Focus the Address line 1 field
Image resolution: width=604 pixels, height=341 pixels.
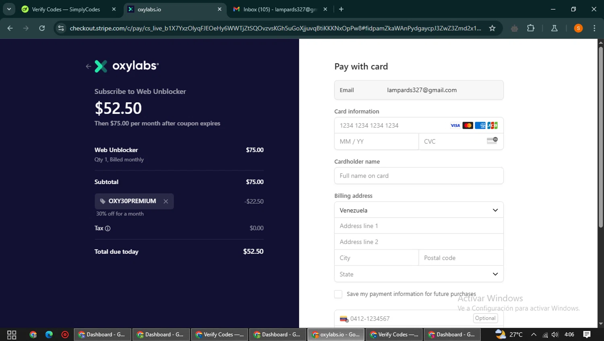pyautogui.click(x=419, y=226)
